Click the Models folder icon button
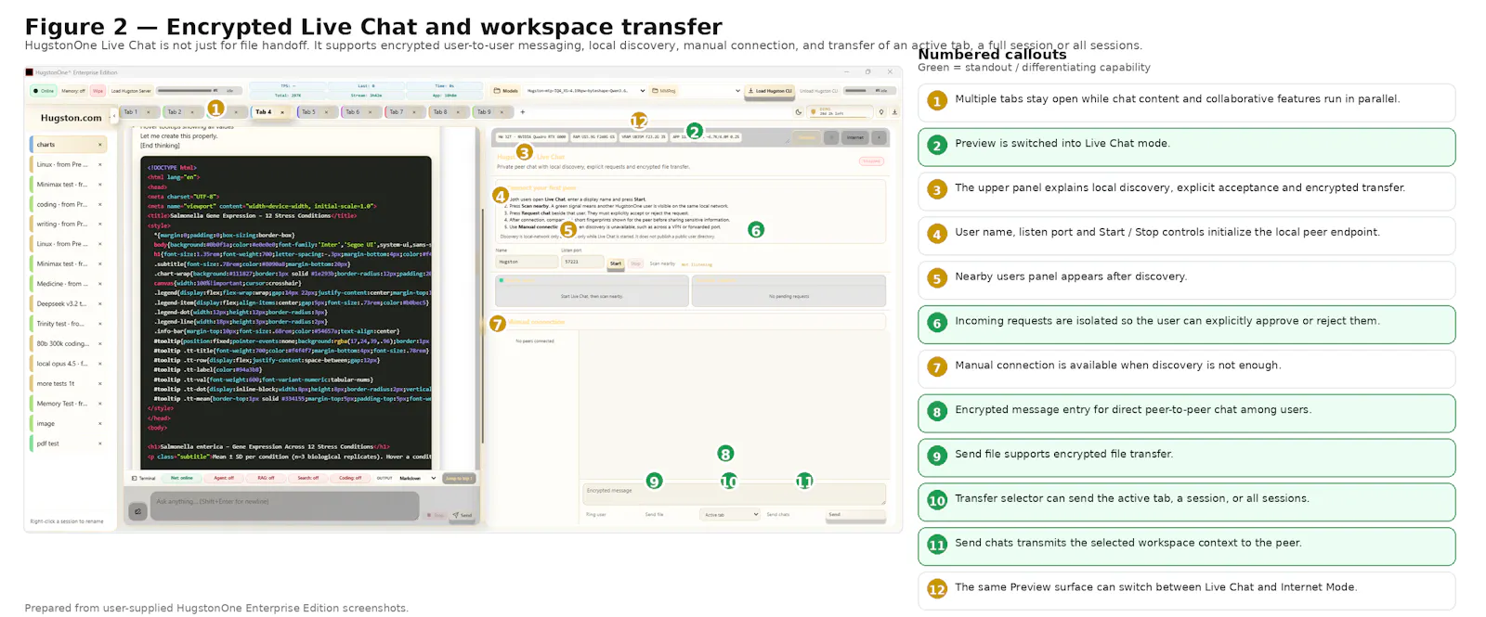Viewport: 1486px width, 617px height. [507, 91]
